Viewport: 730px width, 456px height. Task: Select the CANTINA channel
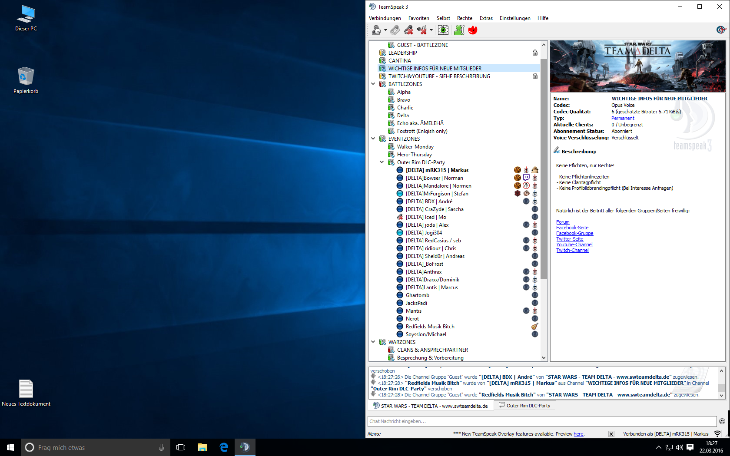coord(399,61)
